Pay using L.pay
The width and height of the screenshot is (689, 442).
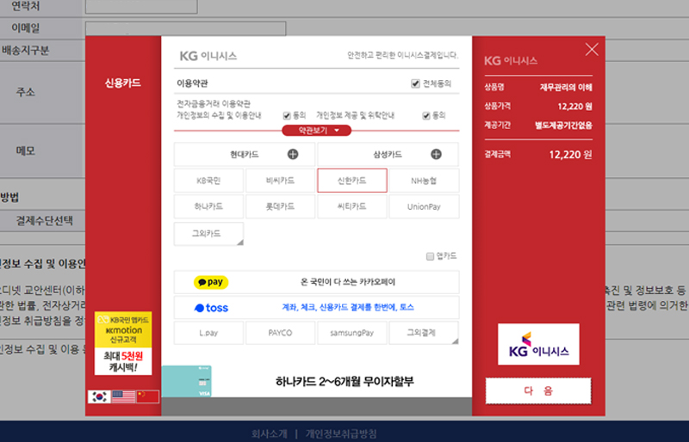tap(208, 333)
